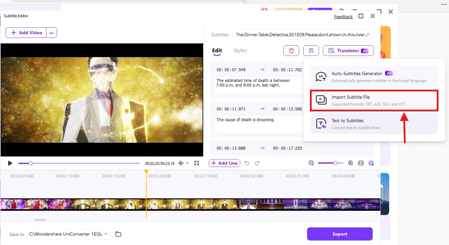Choose Import Subtitle File option
Screen dimensions: 449x245
tap(374, 100)
